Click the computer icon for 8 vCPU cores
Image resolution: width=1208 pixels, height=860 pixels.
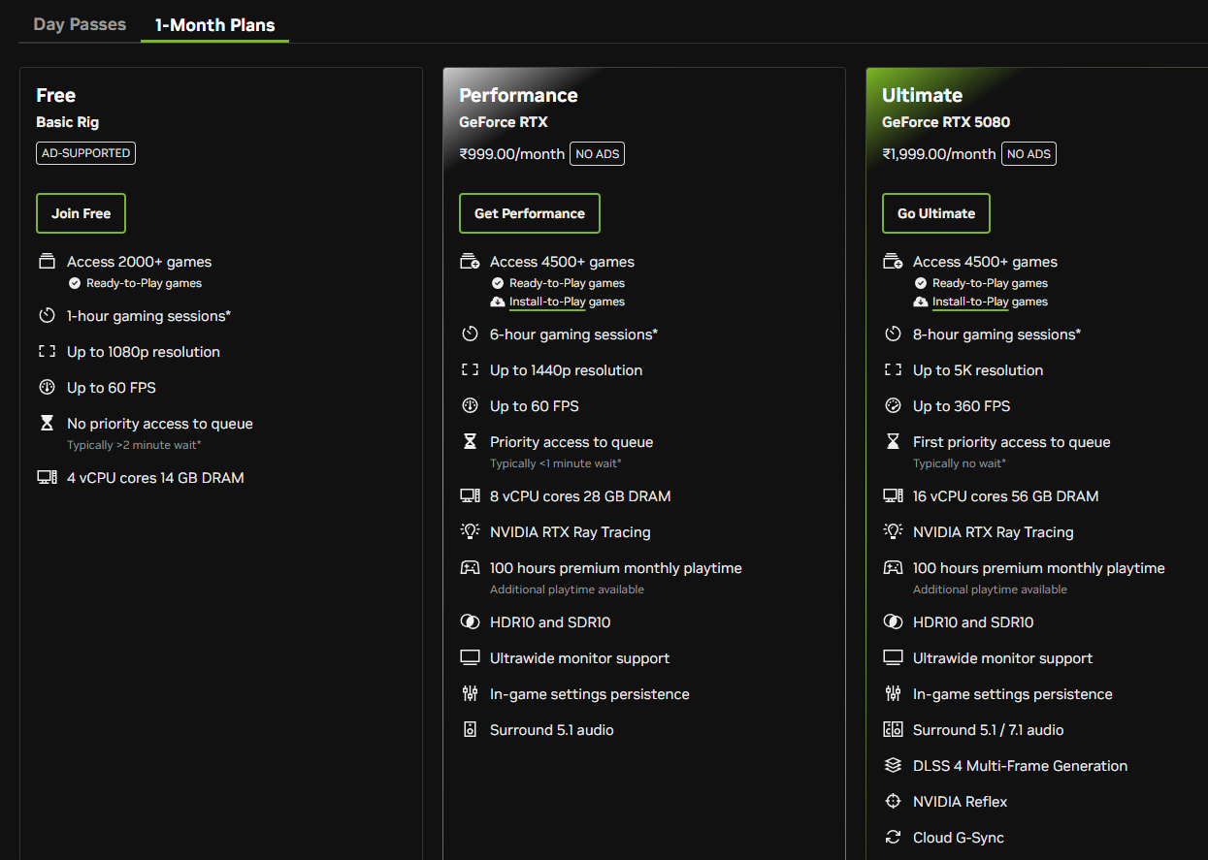(x=470, y=496)
